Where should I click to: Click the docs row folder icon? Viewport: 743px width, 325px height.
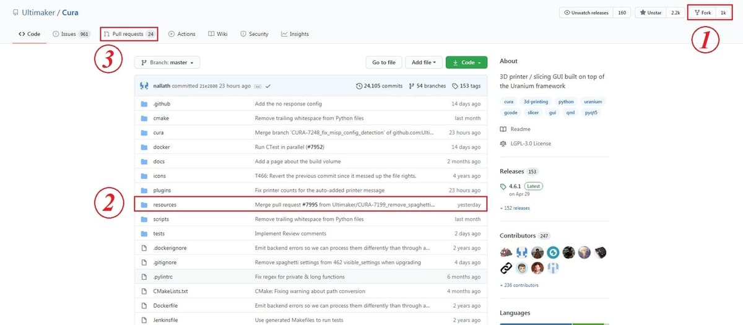pos(144,162)
